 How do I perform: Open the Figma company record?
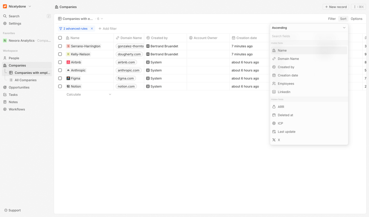click(73, 78)
